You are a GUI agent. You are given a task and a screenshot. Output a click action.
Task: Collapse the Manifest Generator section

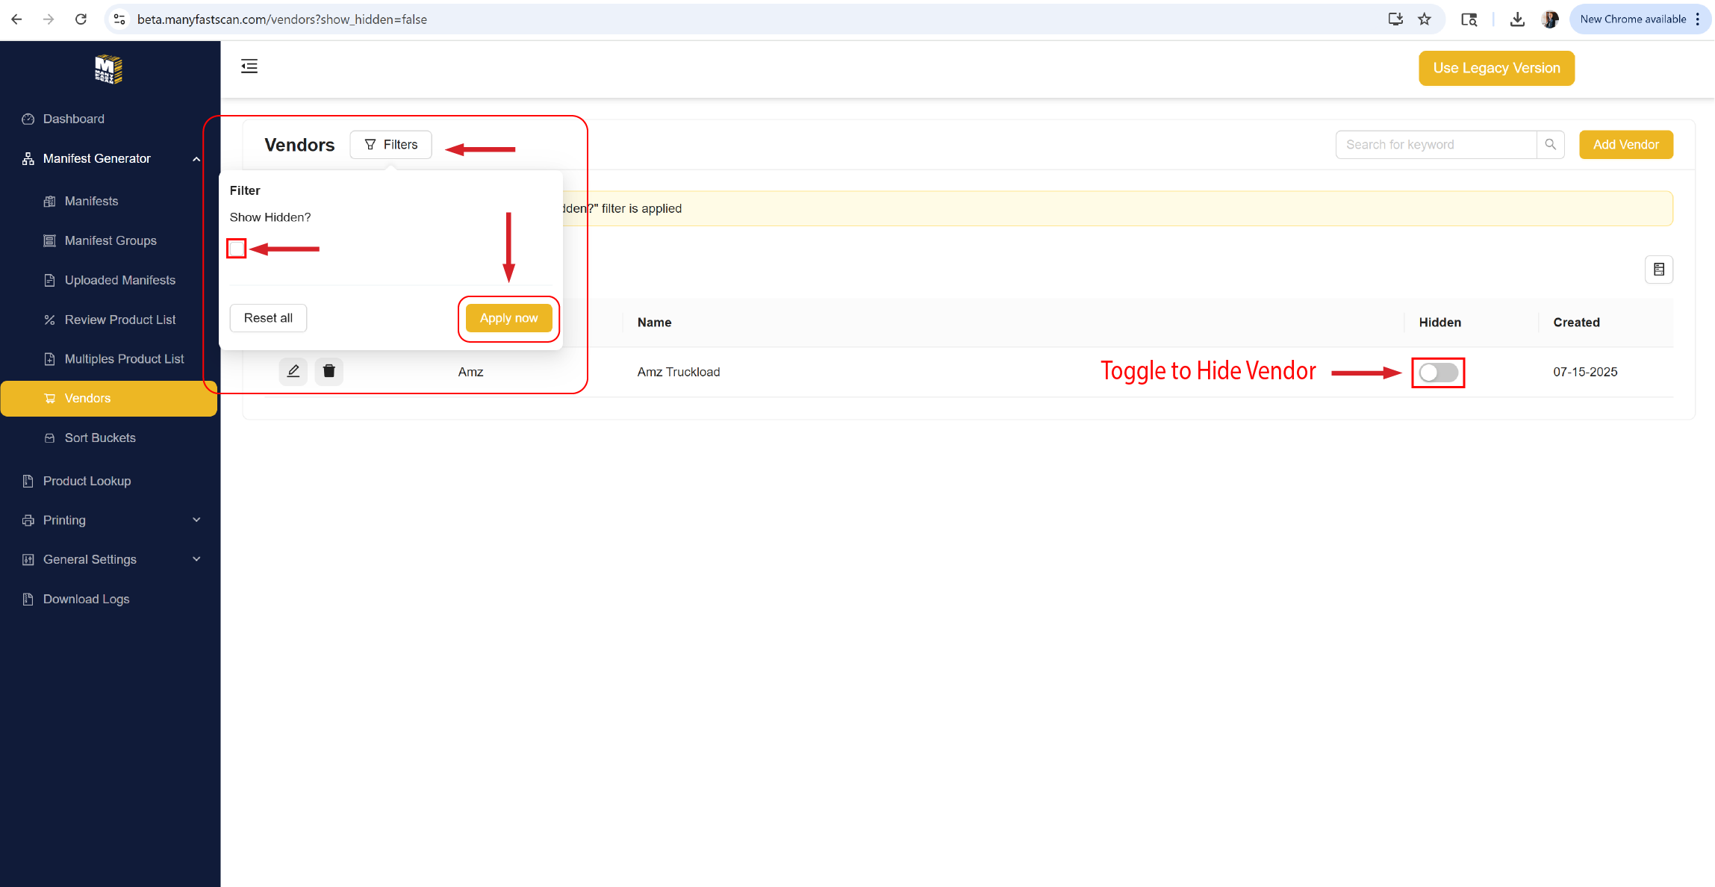[x=196, y=158]
